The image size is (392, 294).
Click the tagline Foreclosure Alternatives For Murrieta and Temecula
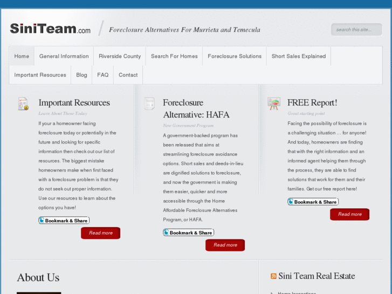pyautogui.click(x=184, y=30)
